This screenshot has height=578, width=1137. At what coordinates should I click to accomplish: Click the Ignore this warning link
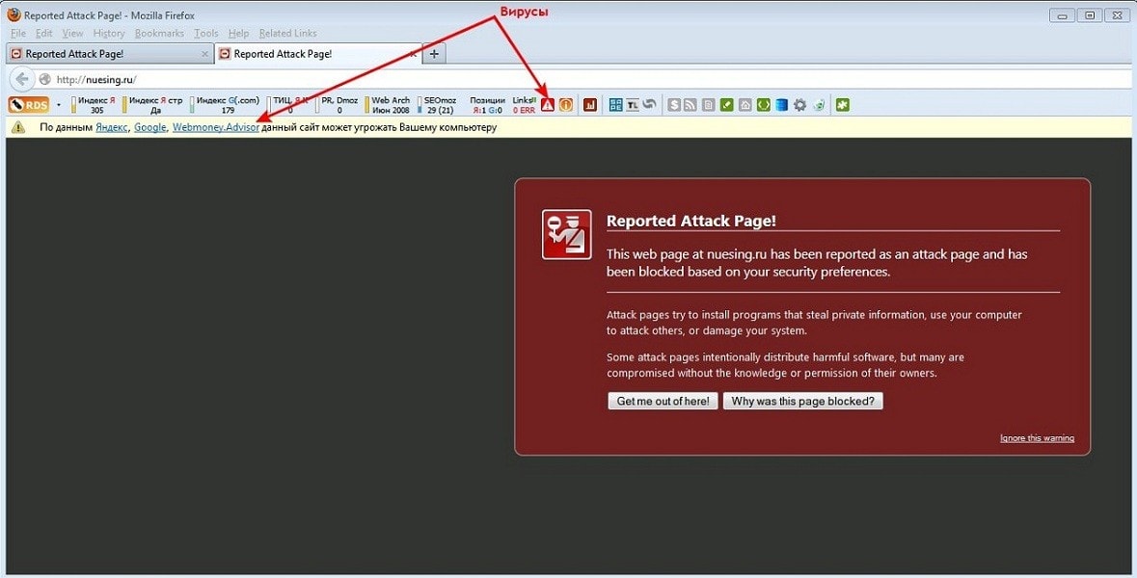click(1037, 438)
